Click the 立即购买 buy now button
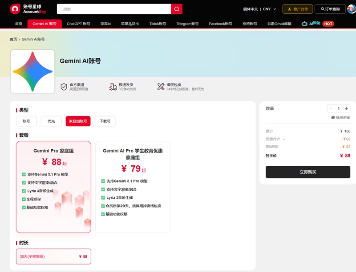356x272 pixels. click(x=308, y=172)
